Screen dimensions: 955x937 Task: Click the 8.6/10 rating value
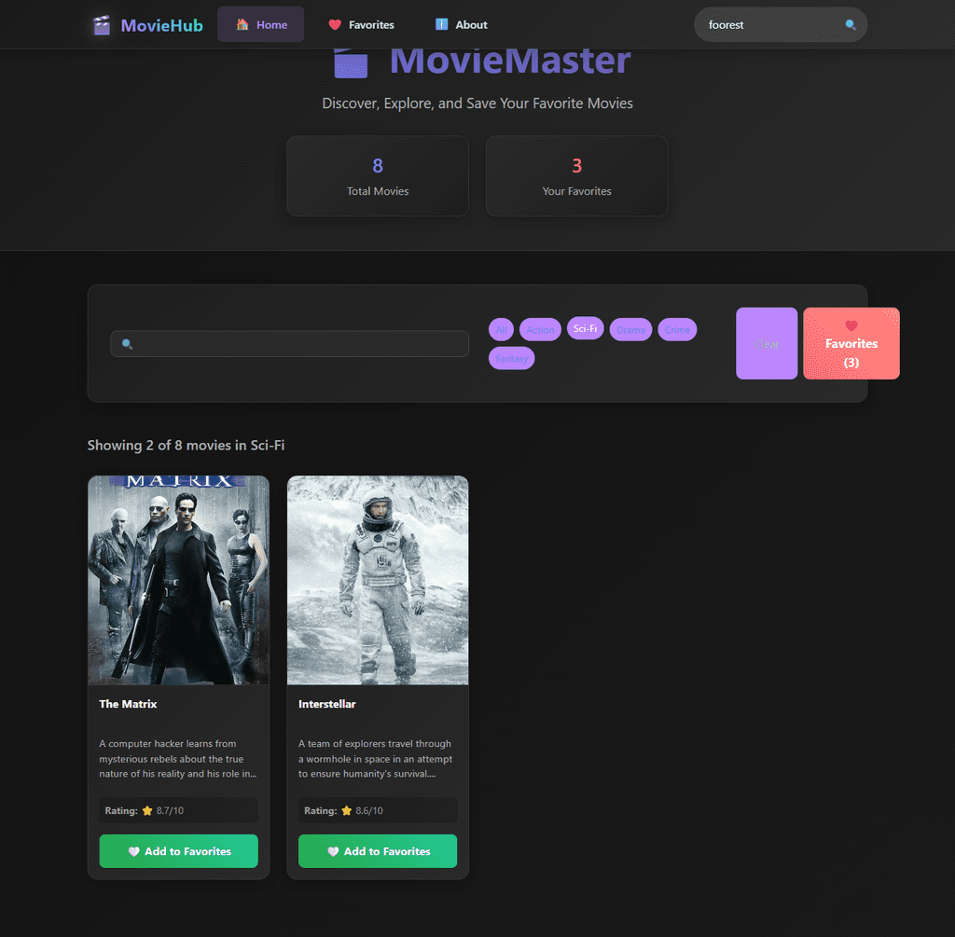point(369,810)
